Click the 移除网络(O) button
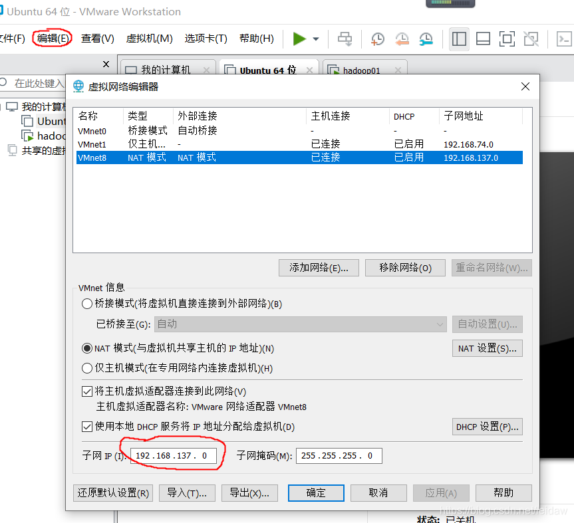 (x=405, y=268)
